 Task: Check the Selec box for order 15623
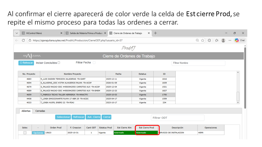25,133
